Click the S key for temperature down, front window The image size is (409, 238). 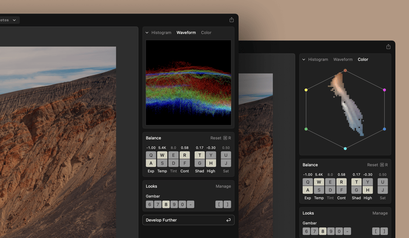[162, 163]
